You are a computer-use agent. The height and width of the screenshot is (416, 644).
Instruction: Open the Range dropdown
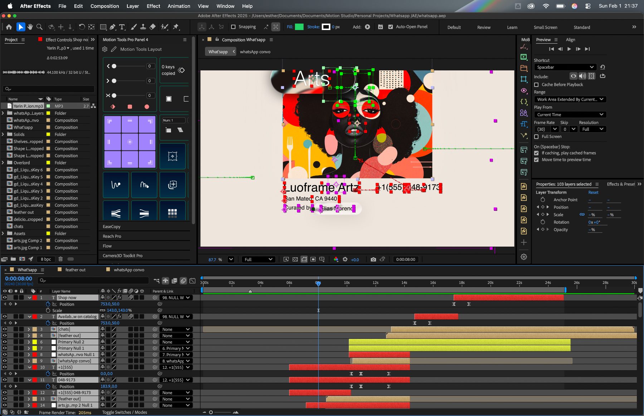pos(570,99)
